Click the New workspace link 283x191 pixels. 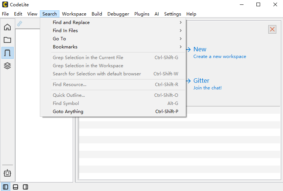200,49
